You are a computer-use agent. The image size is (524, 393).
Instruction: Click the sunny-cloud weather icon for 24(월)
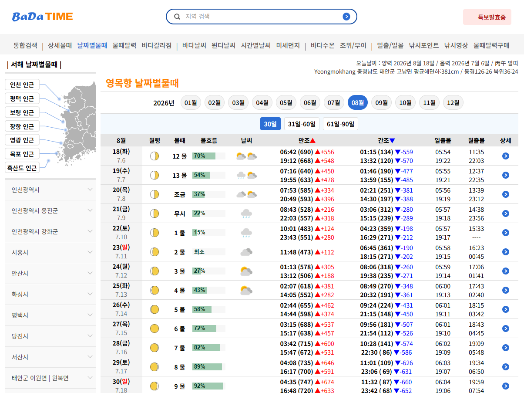point(246,271)
